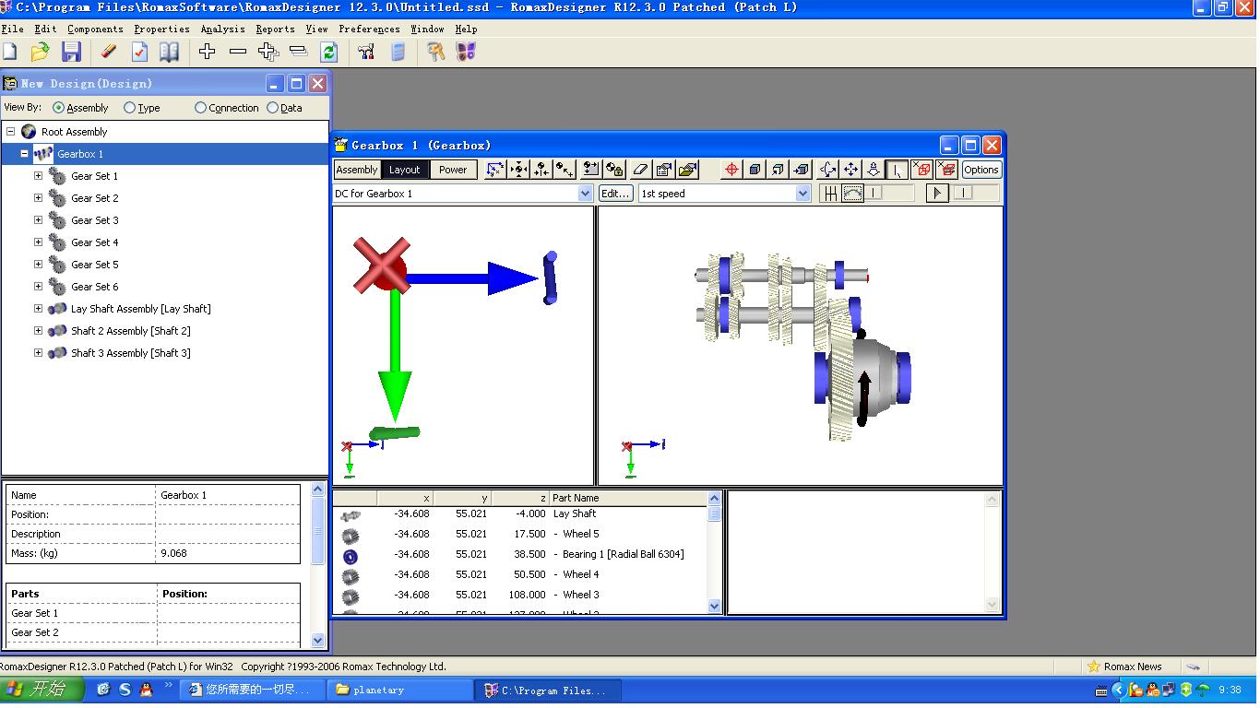The width and height of the screenshot is (1260, 708).
Task: Create a new design file
Action: [10, 53]
